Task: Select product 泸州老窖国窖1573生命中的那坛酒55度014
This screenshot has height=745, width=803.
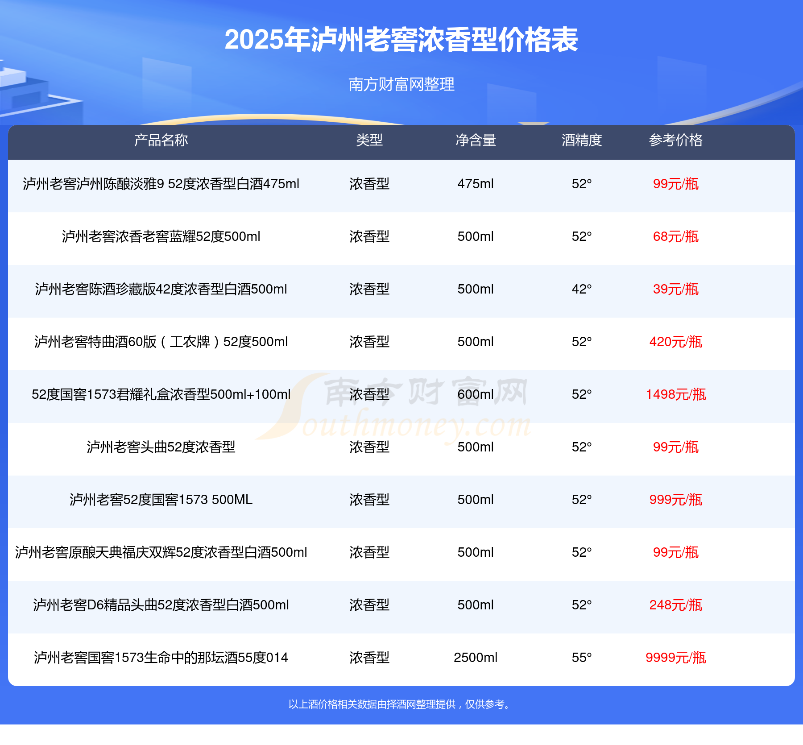Action: (x=161, y=658)
